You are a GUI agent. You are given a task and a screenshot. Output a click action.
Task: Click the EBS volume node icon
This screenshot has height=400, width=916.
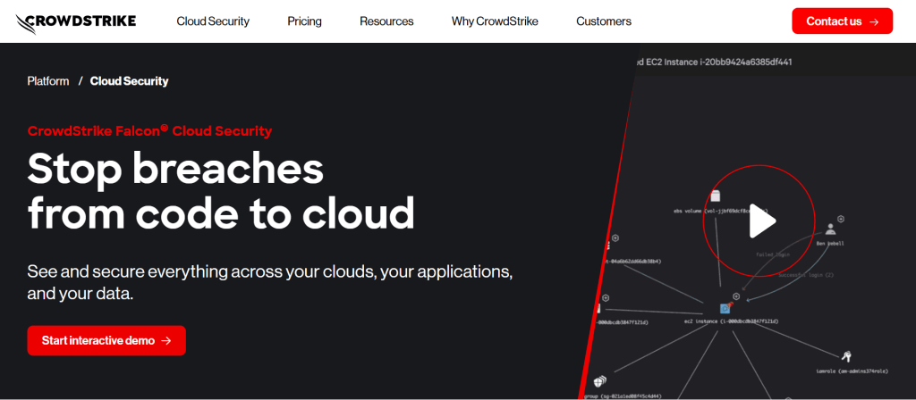(715, 196)
